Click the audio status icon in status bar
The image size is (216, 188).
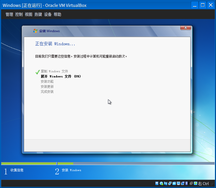pos(166,183)
